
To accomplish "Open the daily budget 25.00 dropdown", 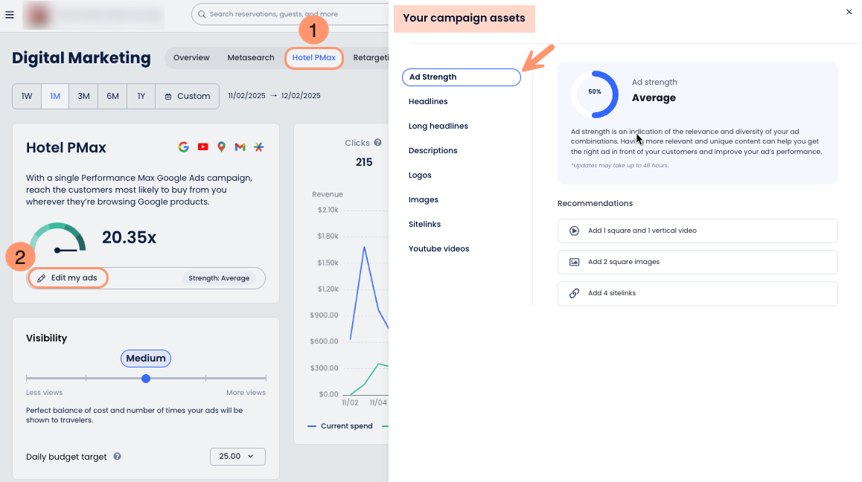I will [x=237, y=456].
